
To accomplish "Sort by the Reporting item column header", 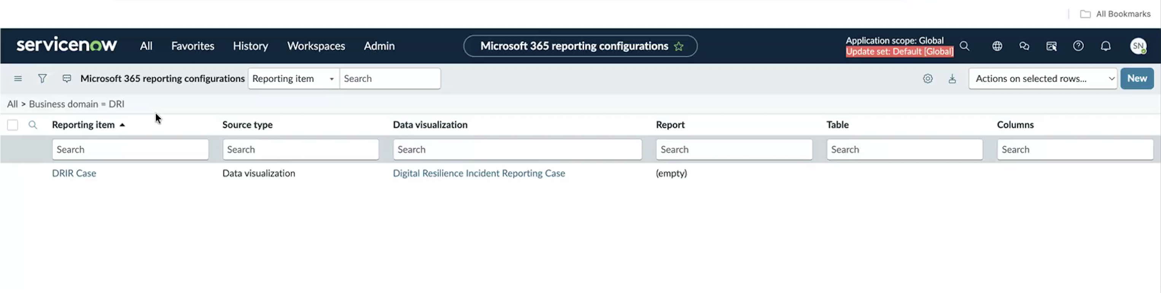I will (x=83, y=124).
